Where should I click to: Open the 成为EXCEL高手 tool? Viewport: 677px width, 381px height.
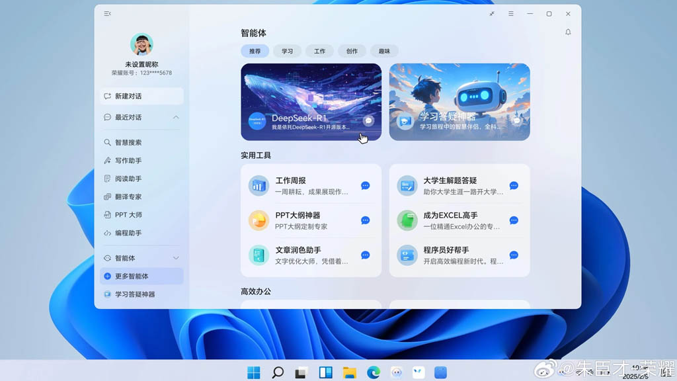[x=459, y=220]
